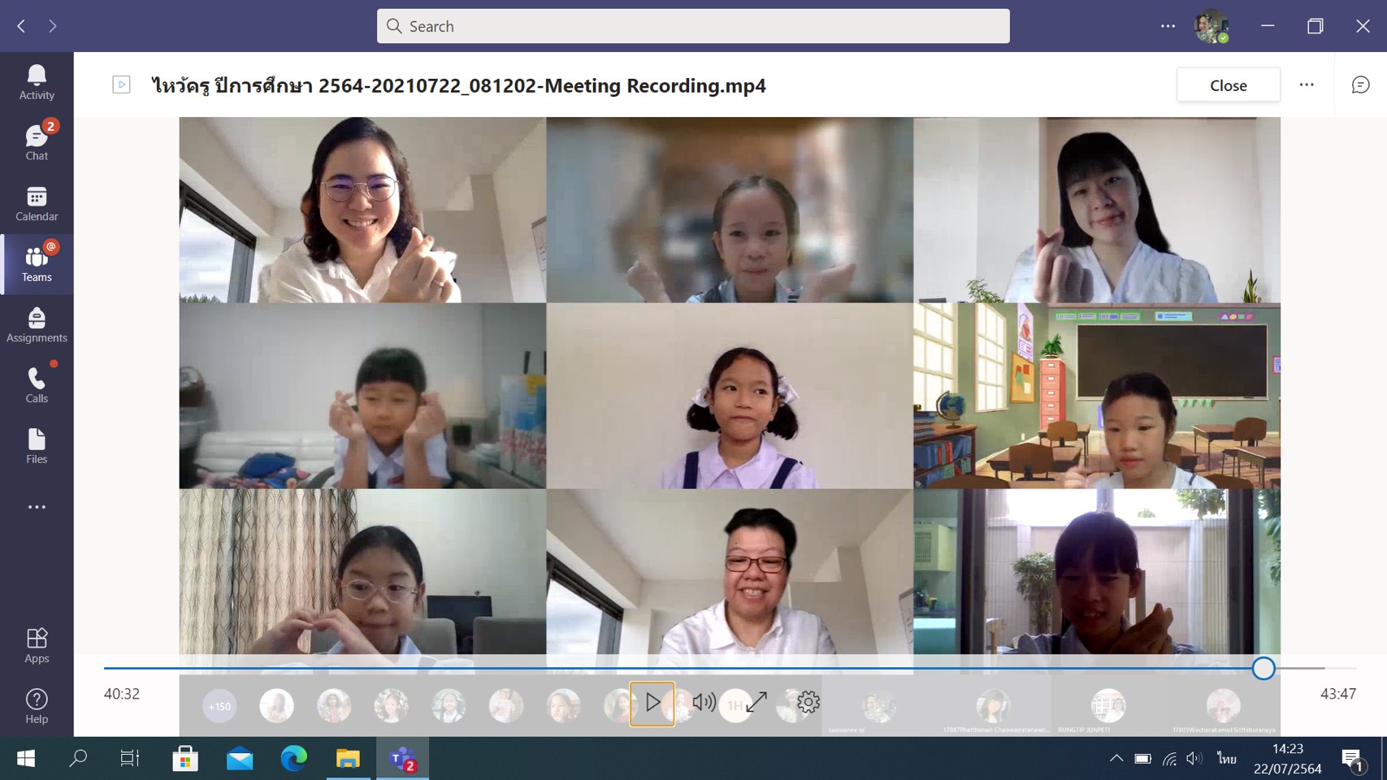The image size is (1387, 780).
Task: Click the total duration 43:47
Action: 1337,694
